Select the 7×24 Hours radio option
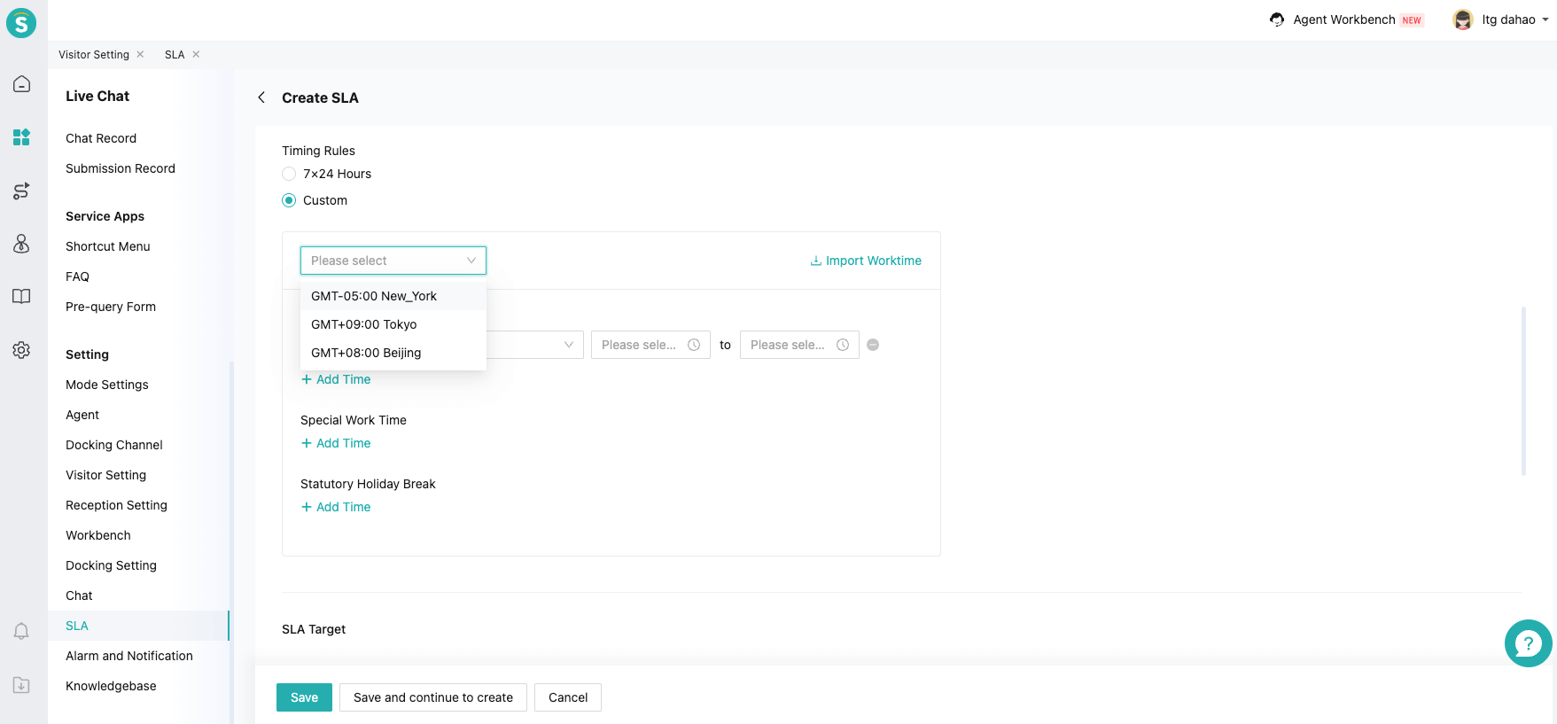 289,174
